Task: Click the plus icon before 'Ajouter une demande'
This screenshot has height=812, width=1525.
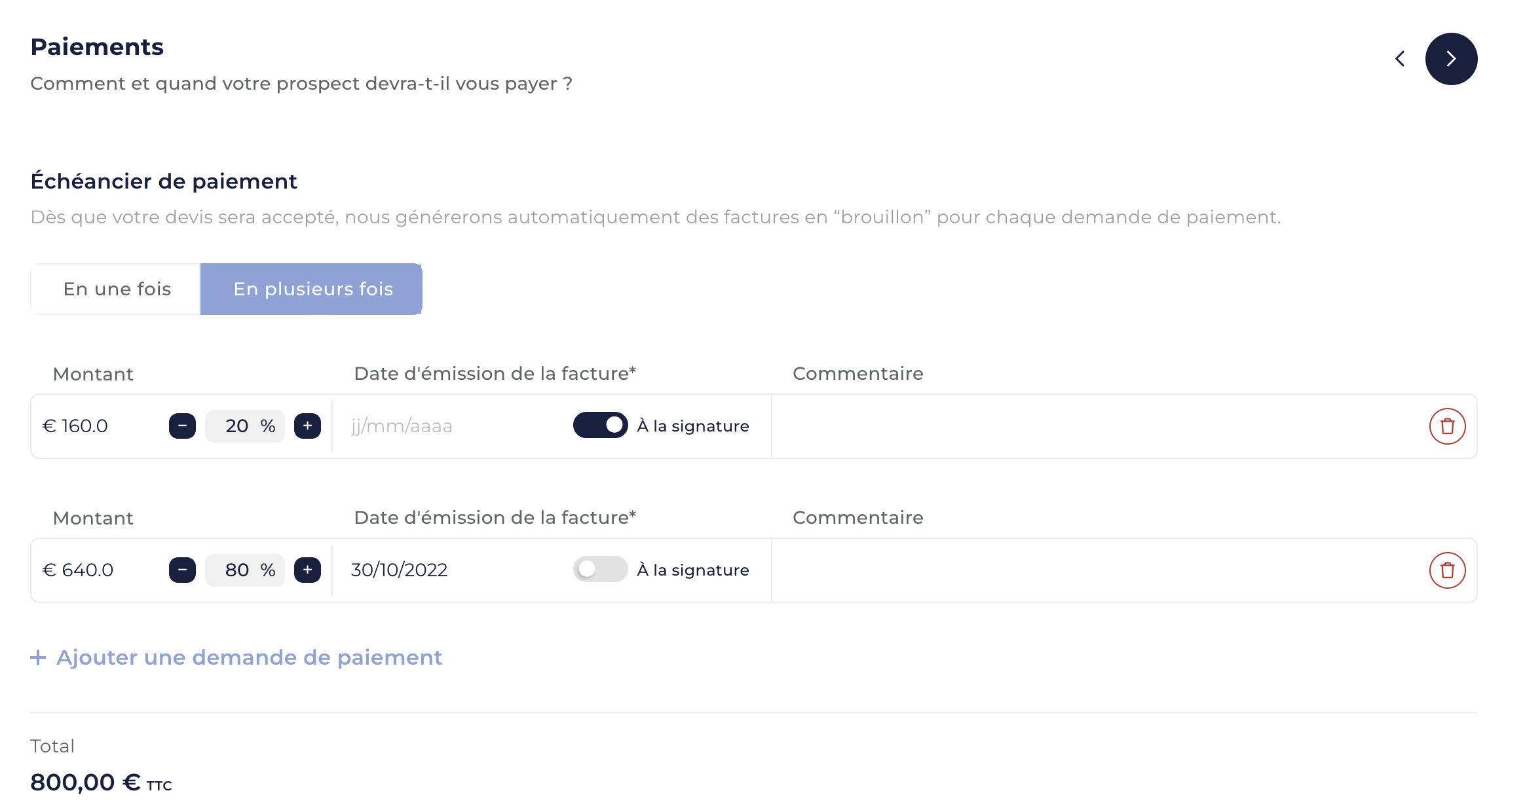Action: coord(38,657)
